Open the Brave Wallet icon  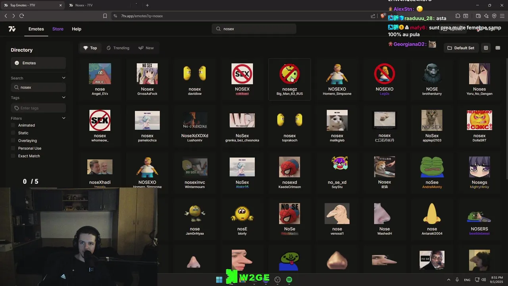(x=478, y=16)
